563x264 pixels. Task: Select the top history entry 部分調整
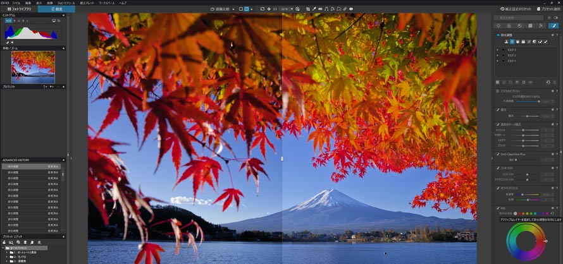click(32, 167)
